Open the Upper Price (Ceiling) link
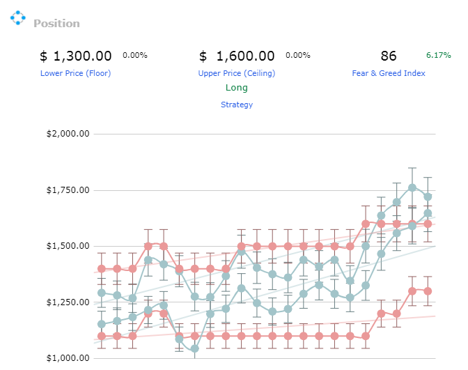Screen dimensions: 468x370 pyautogui.click(x=237, y=73)
